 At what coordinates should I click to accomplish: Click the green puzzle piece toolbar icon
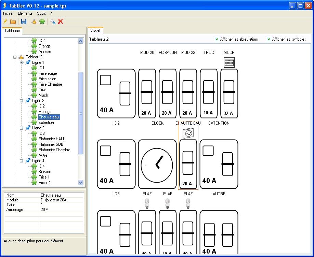[x=42, y=22]
